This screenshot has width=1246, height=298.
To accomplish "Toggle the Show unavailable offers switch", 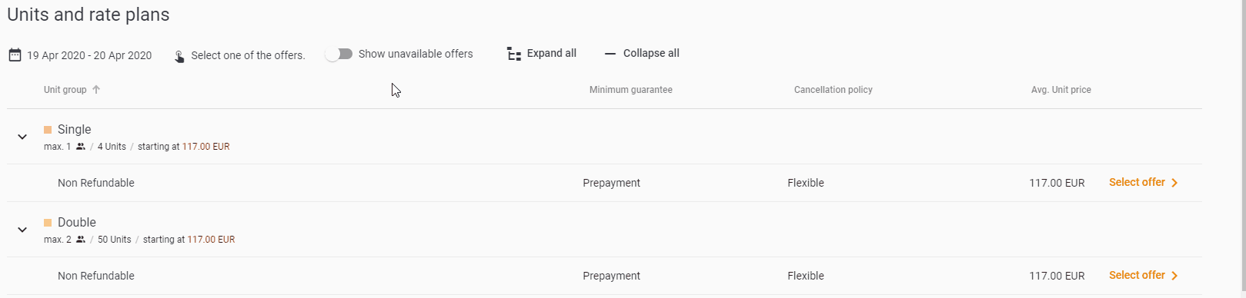I will click(x=339, y=54).
